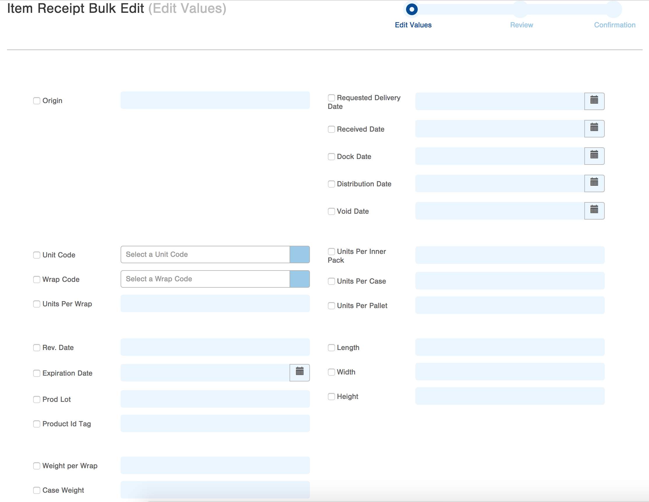Enable the Origin checkbox
This screenshot has height=502, width=649.
36,101
